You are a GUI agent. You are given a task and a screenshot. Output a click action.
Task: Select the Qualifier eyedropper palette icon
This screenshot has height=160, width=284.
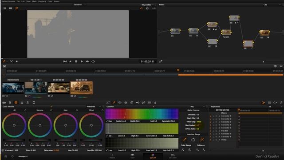click(114, 103)
